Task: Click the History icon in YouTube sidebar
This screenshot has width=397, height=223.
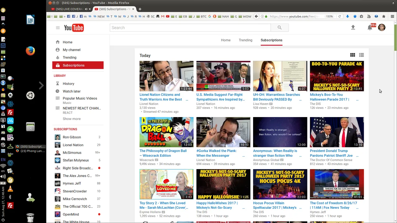Action: click(x=57, y=84)
